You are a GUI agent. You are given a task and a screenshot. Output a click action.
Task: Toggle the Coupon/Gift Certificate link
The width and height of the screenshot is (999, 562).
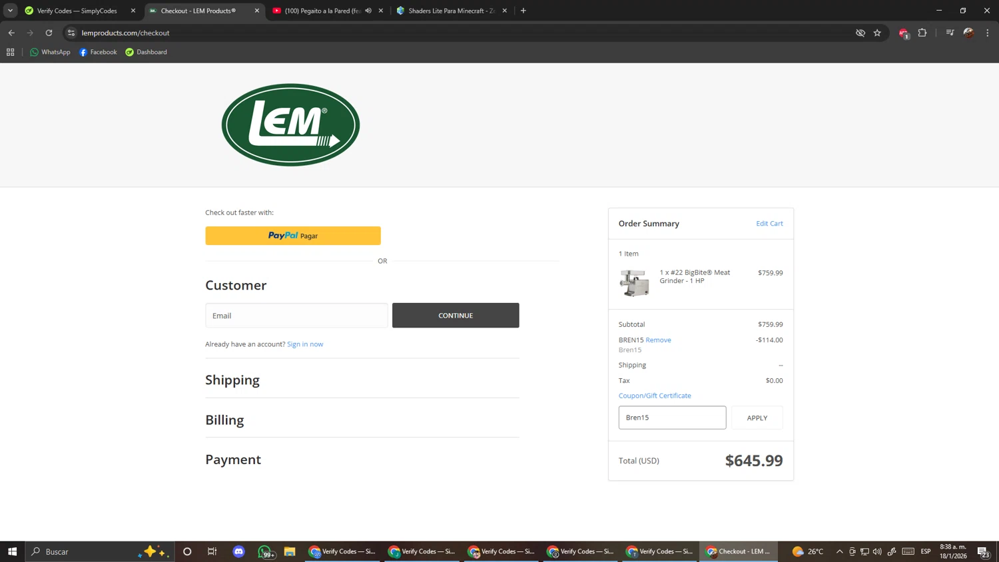pos(655,396)
